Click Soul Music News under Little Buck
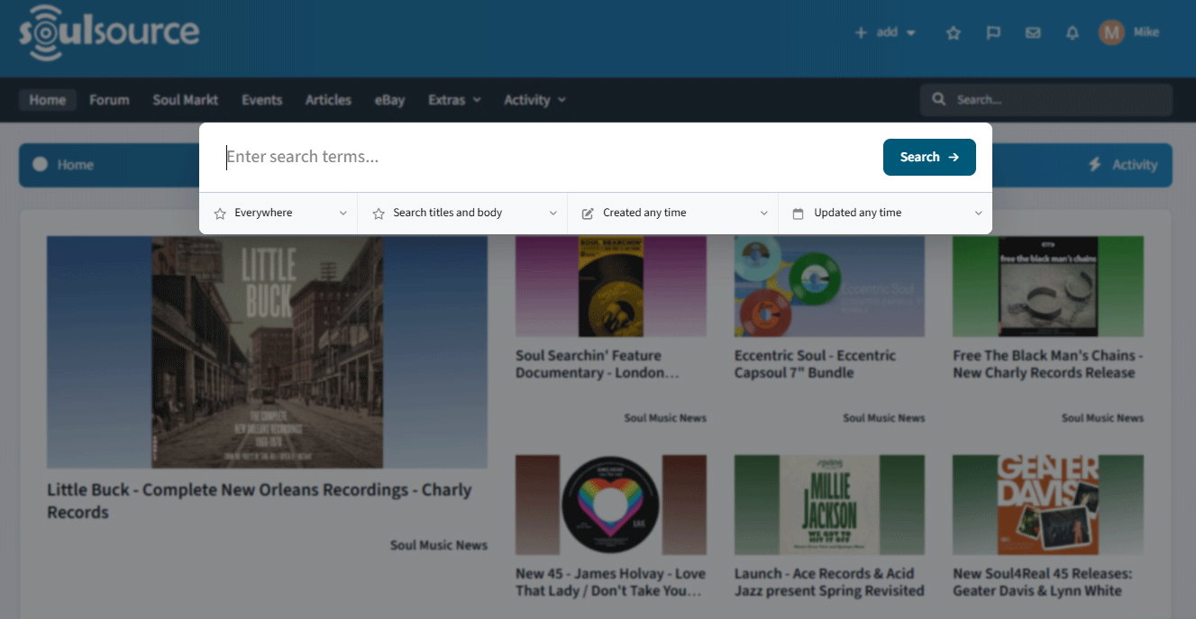 [439, 545]
